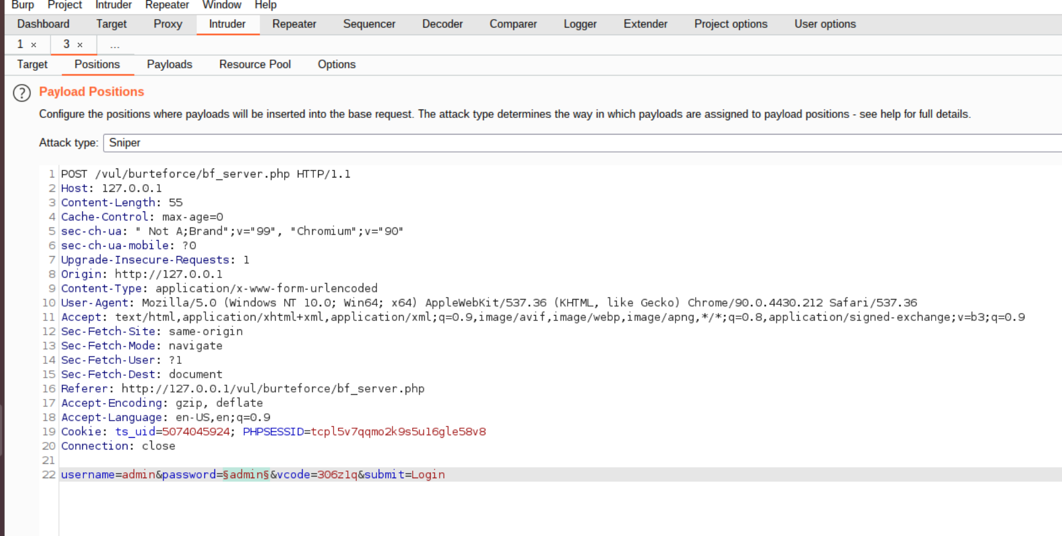Click the Upgrade-Insecure-Requests header line

pyautogui.click(x=155, y=260)
